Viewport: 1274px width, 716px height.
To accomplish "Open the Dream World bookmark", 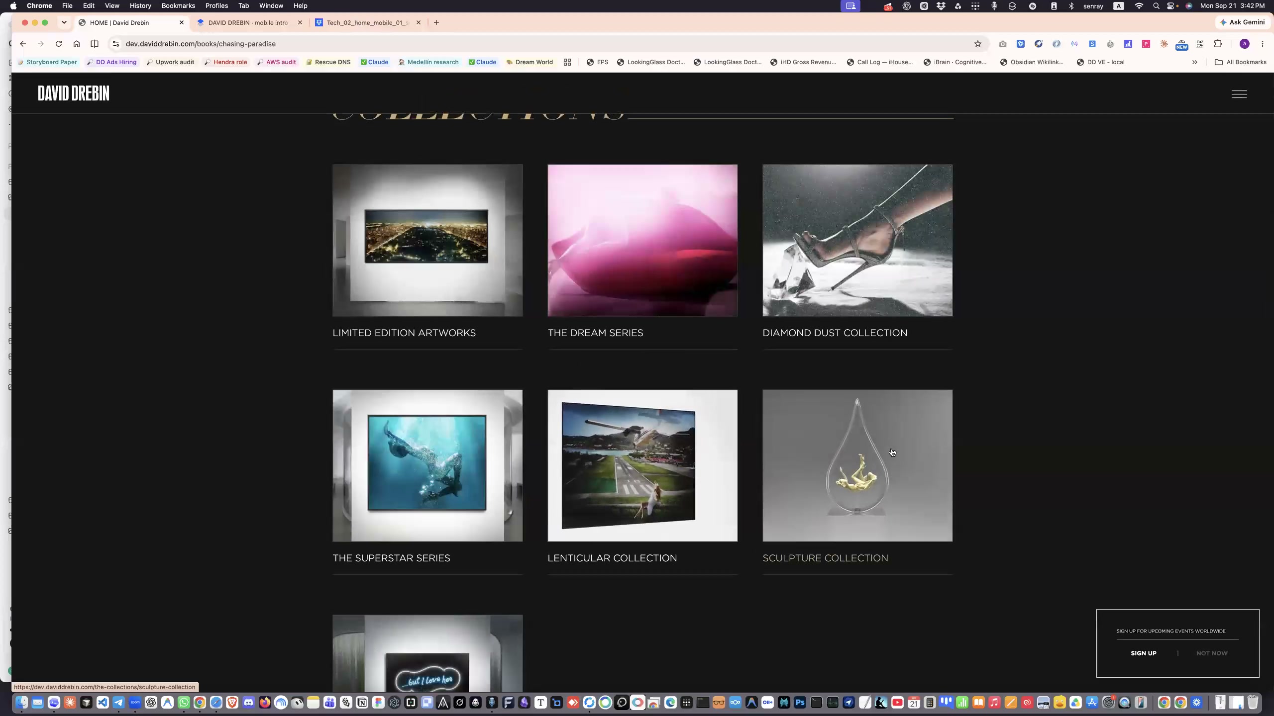I will (530, 62).
